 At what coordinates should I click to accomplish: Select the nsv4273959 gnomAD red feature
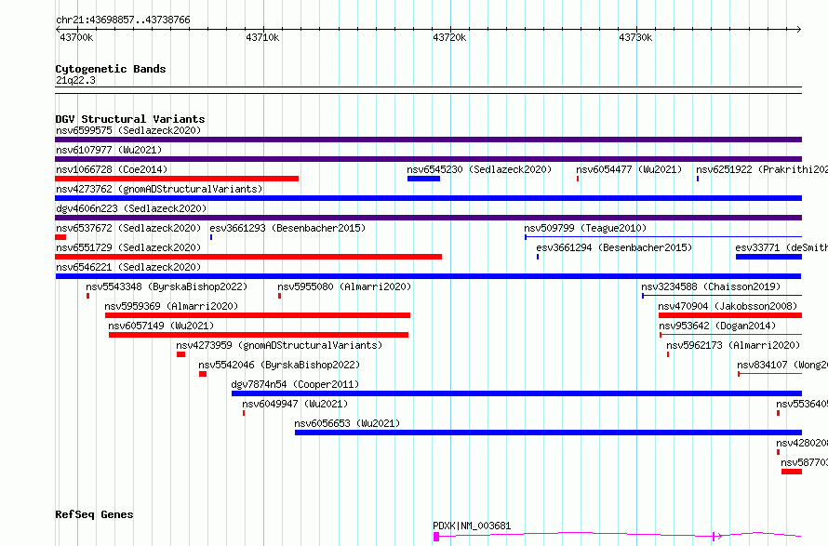point(181,354)
